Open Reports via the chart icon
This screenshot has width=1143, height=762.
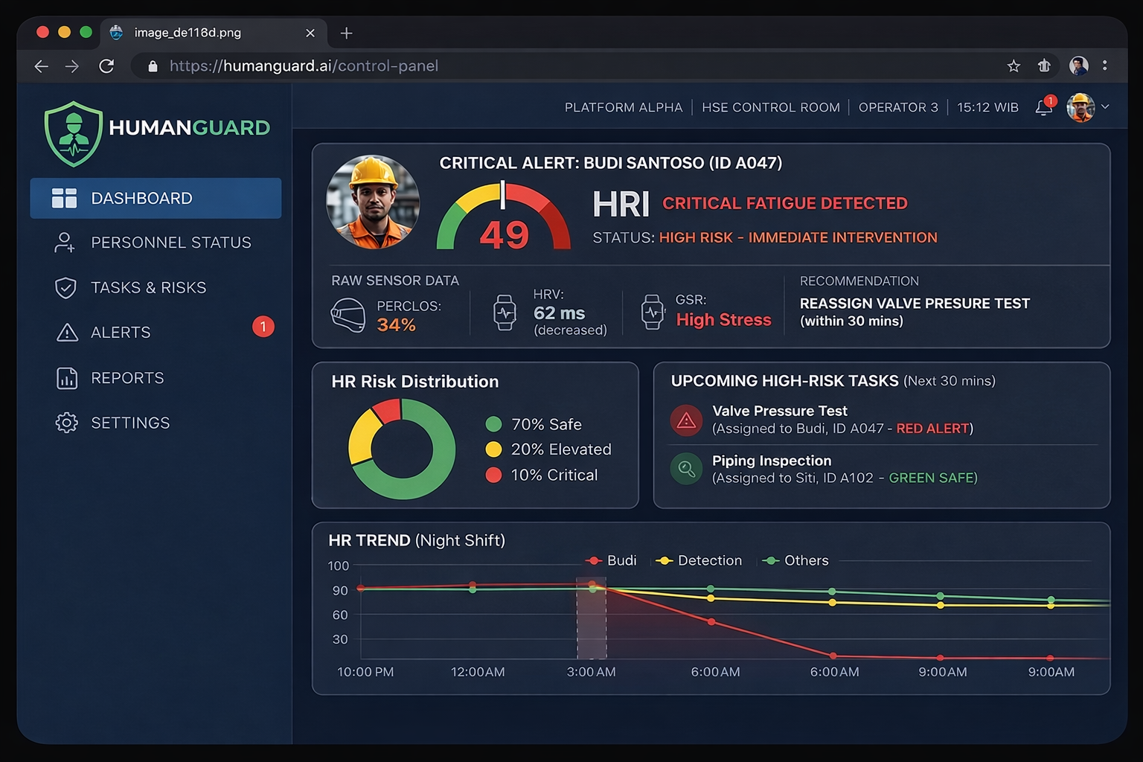click(65, 377)
